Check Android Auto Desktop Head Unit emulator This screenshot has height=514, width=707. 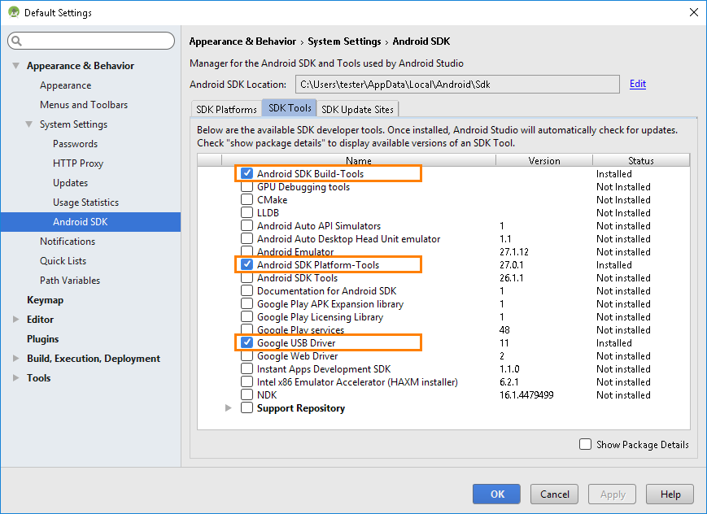click(247, 239)
